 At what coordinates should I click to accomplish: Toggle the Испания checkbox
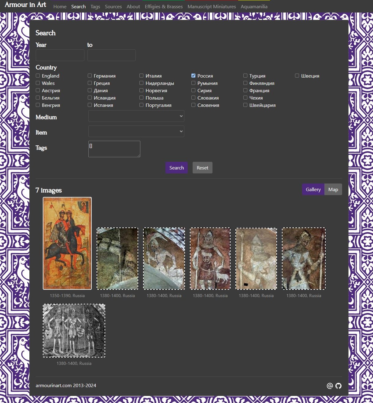90,105
